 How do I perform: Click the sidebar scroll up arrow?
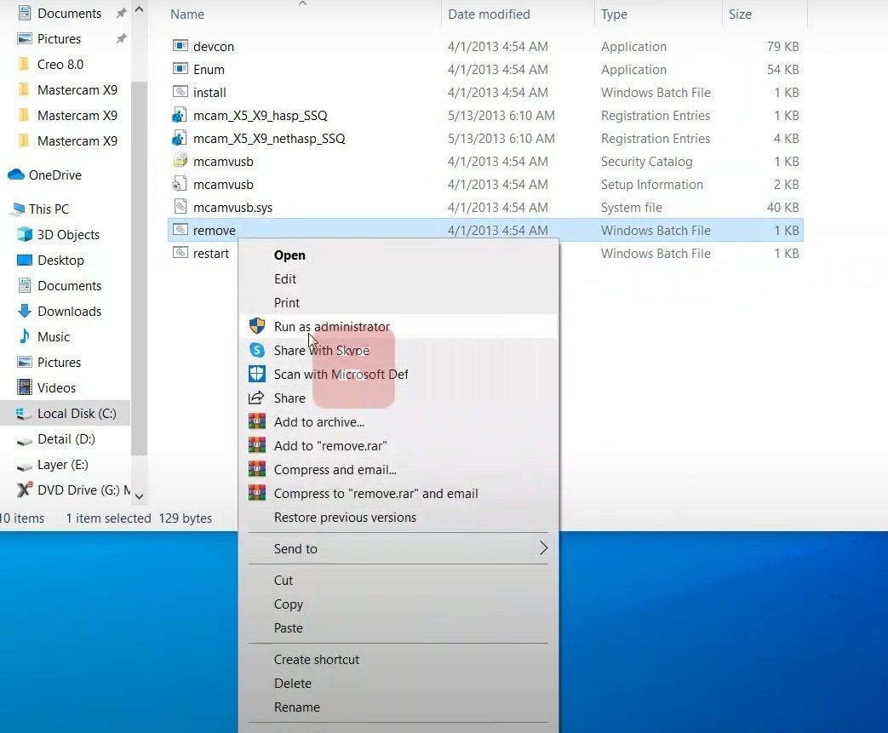pyautogui.click(x=140, y=9)
